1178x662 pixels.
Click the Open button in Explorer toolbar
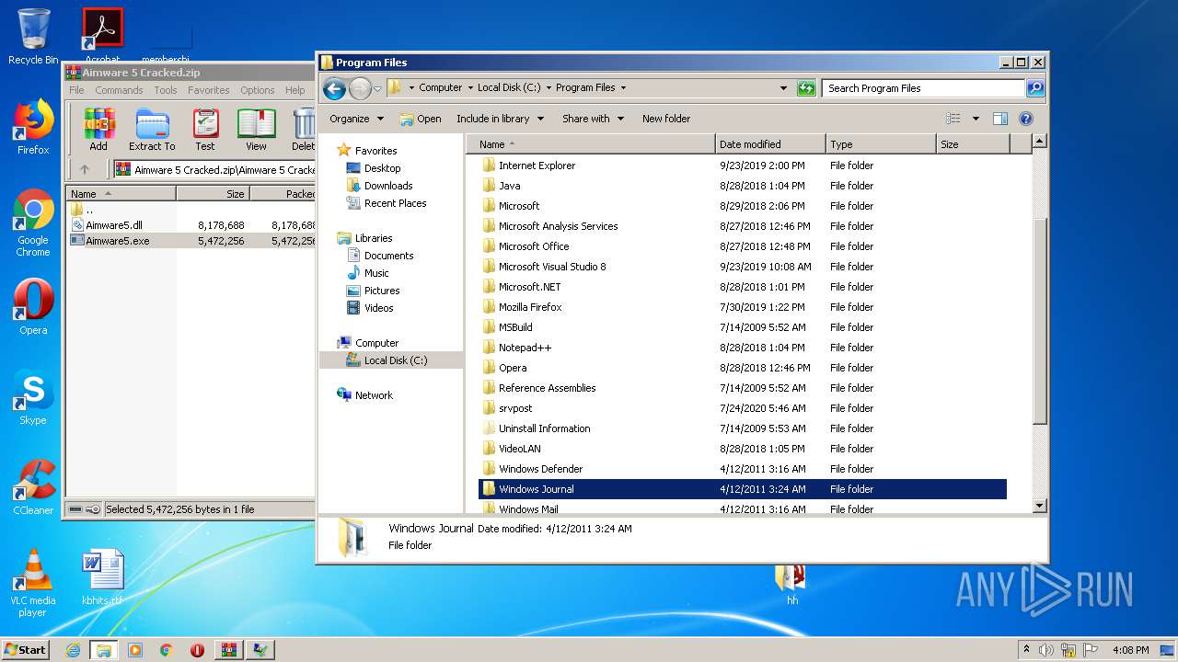pyautogui.click(x=420, y=119)
